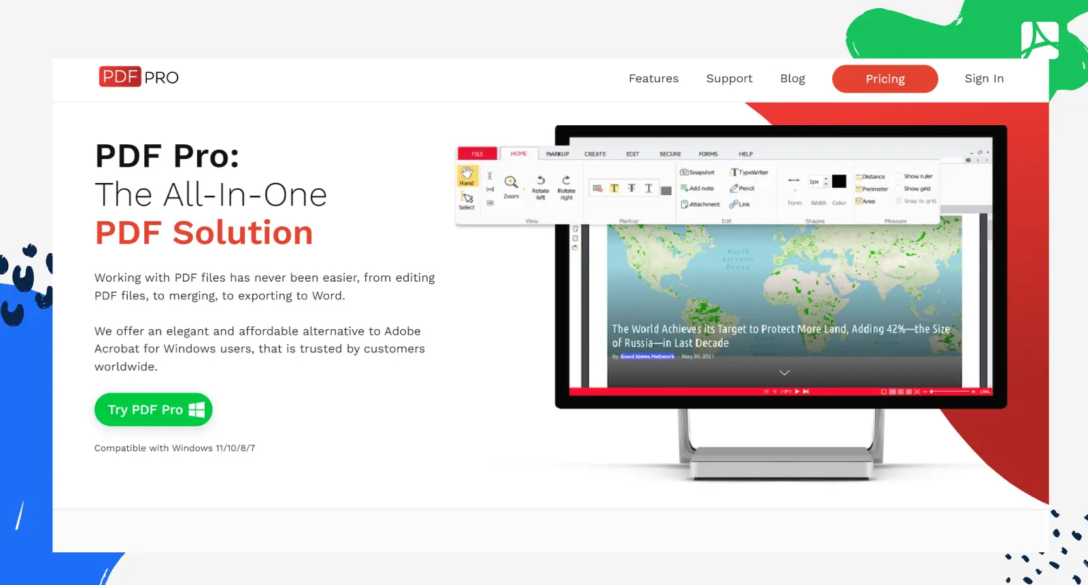Switch to the MARKUP ribbon tab
This screenshot has height=585, width=1088.
click(558, 154)
